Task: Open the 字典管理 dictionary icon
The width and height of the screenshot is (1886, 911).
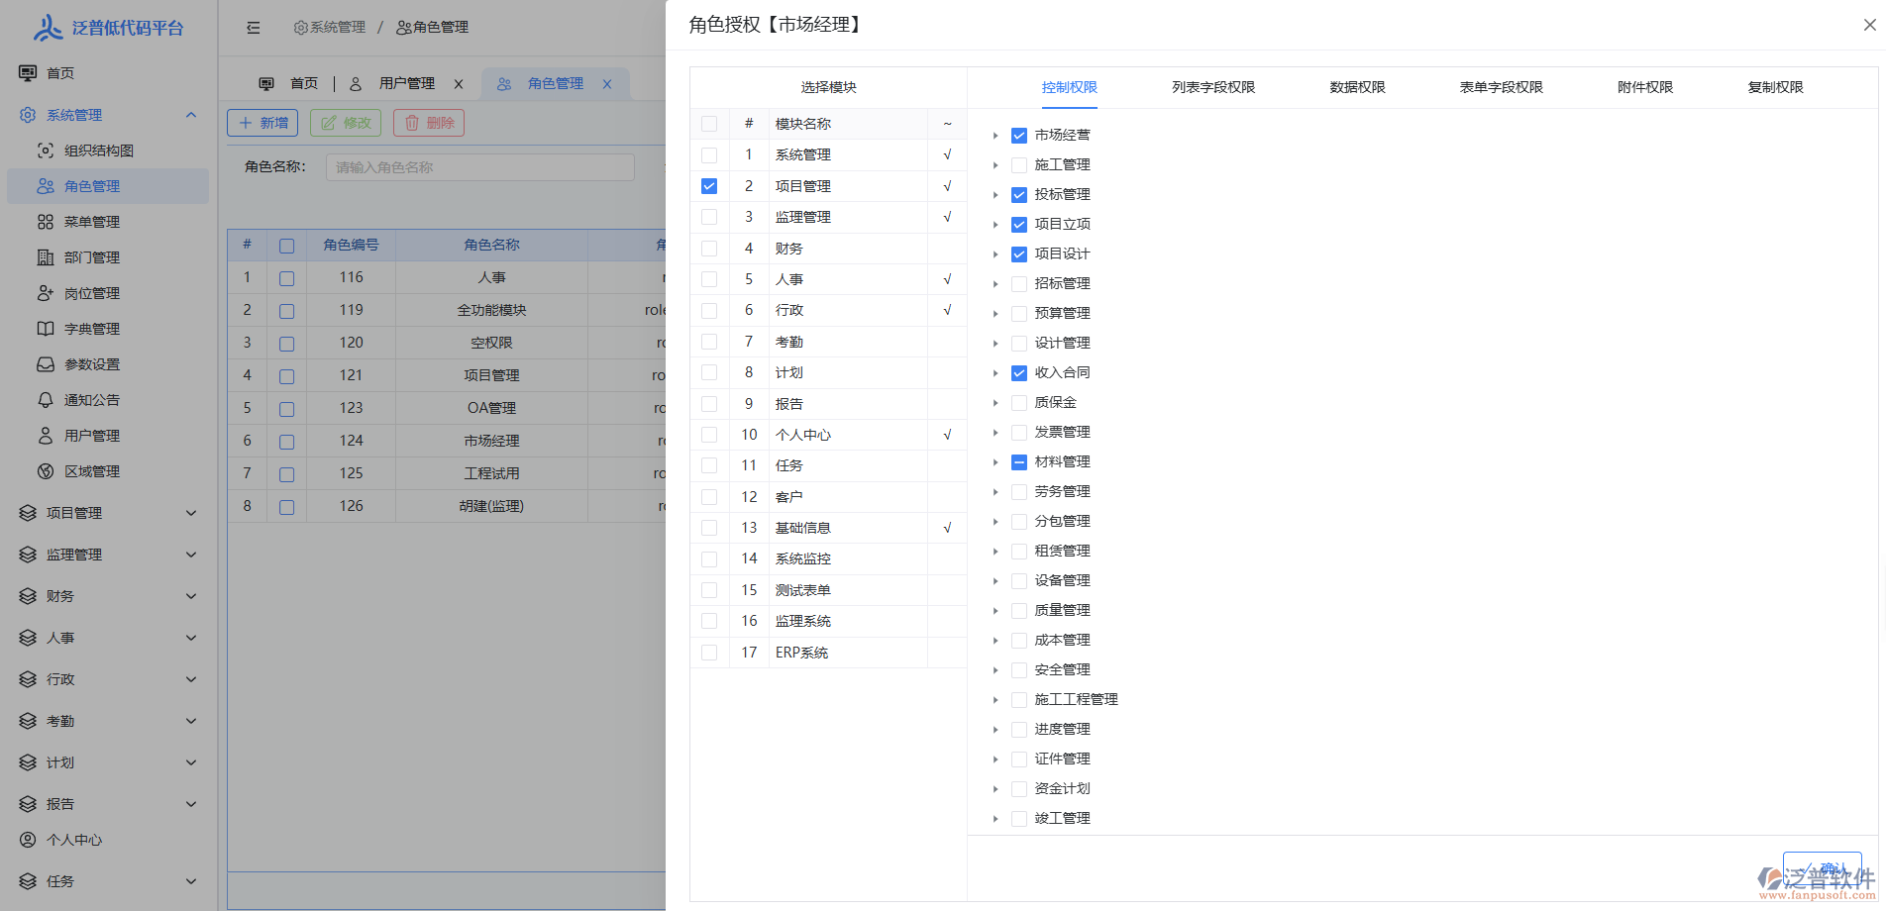Action: pyautogui.click(x=45, y=328)
